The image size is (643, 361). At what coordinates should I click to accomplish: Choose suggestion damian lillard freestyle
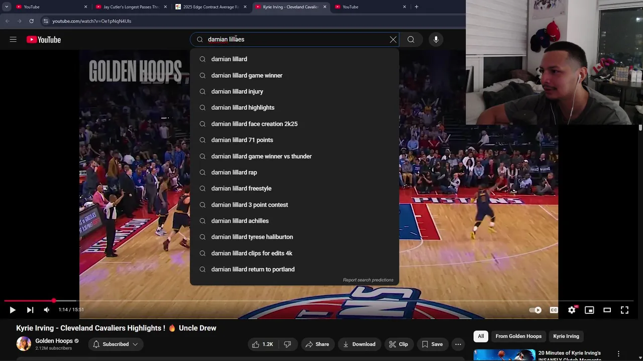click(294, 189)
